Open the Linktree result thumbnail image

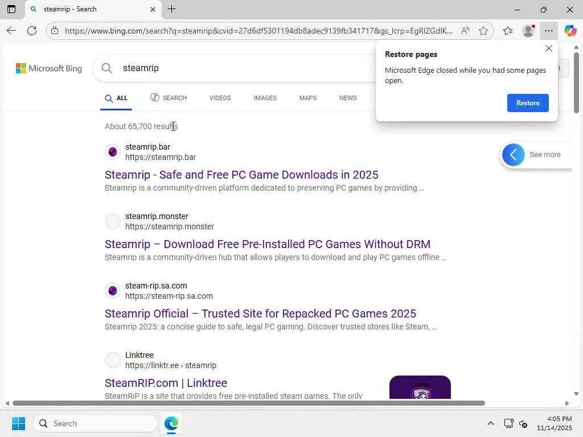coord(420,387)
